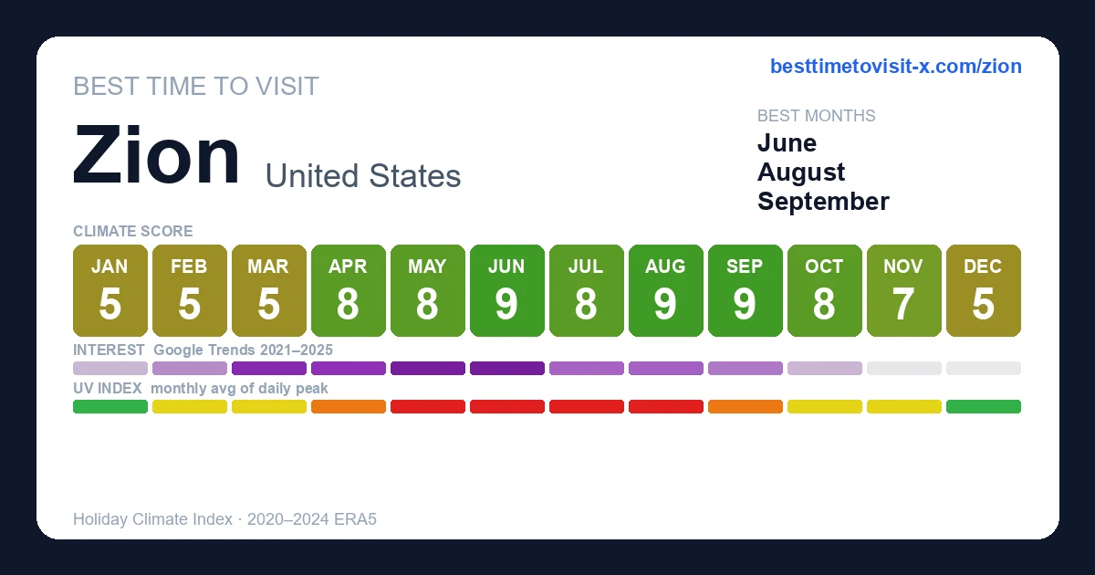
Task: Click the DEC climate score tile
Action: click(983, 291)
